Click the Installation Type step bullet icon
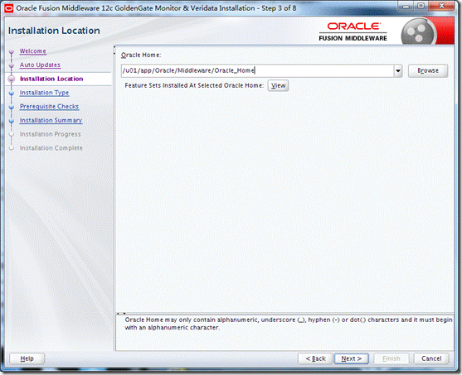This screenshot has width=462, height=375. pos(12,93)
